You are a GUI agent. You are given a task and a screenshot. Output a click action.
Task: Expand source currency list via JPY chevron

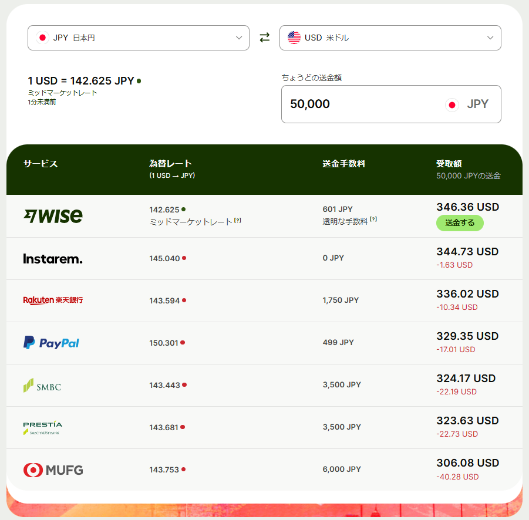click(x=239, y=38)
